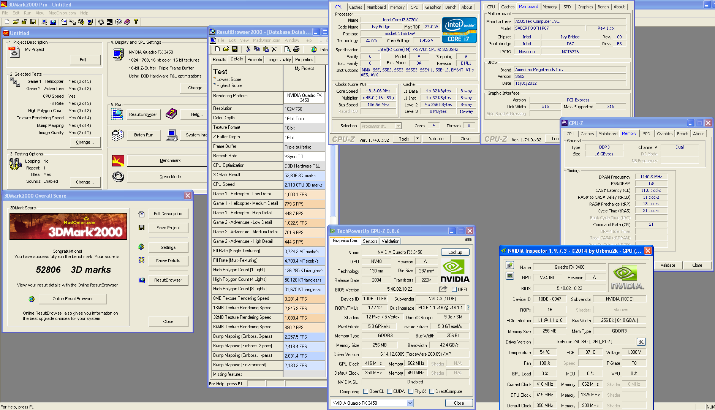Click ResultBrowser magnifier icon in 3DMark2000 toolbar

53,22
